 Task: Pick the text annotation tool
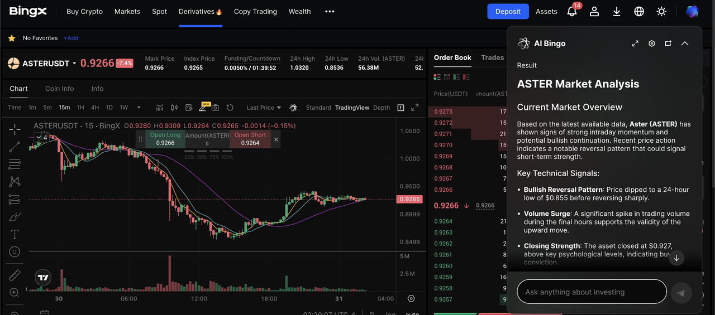[x=15, y=234]
